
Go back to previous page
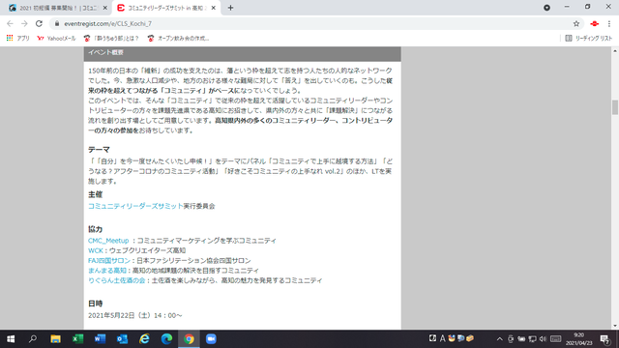[10, 23]
